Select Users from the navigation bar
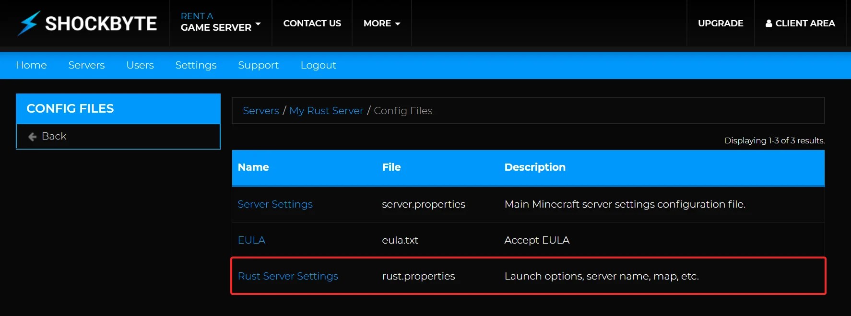 click(x=140, y=65)
